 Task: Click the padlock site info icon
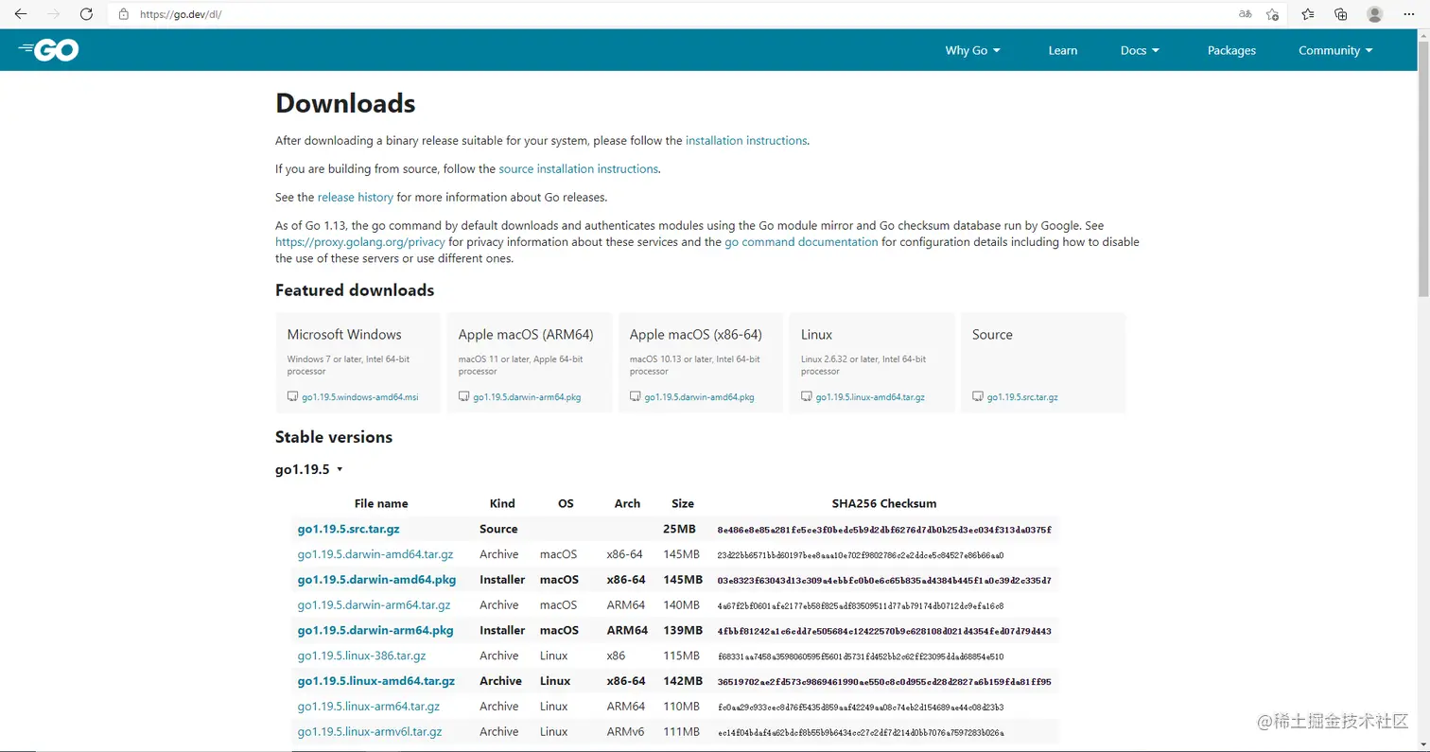coord(123,15)
